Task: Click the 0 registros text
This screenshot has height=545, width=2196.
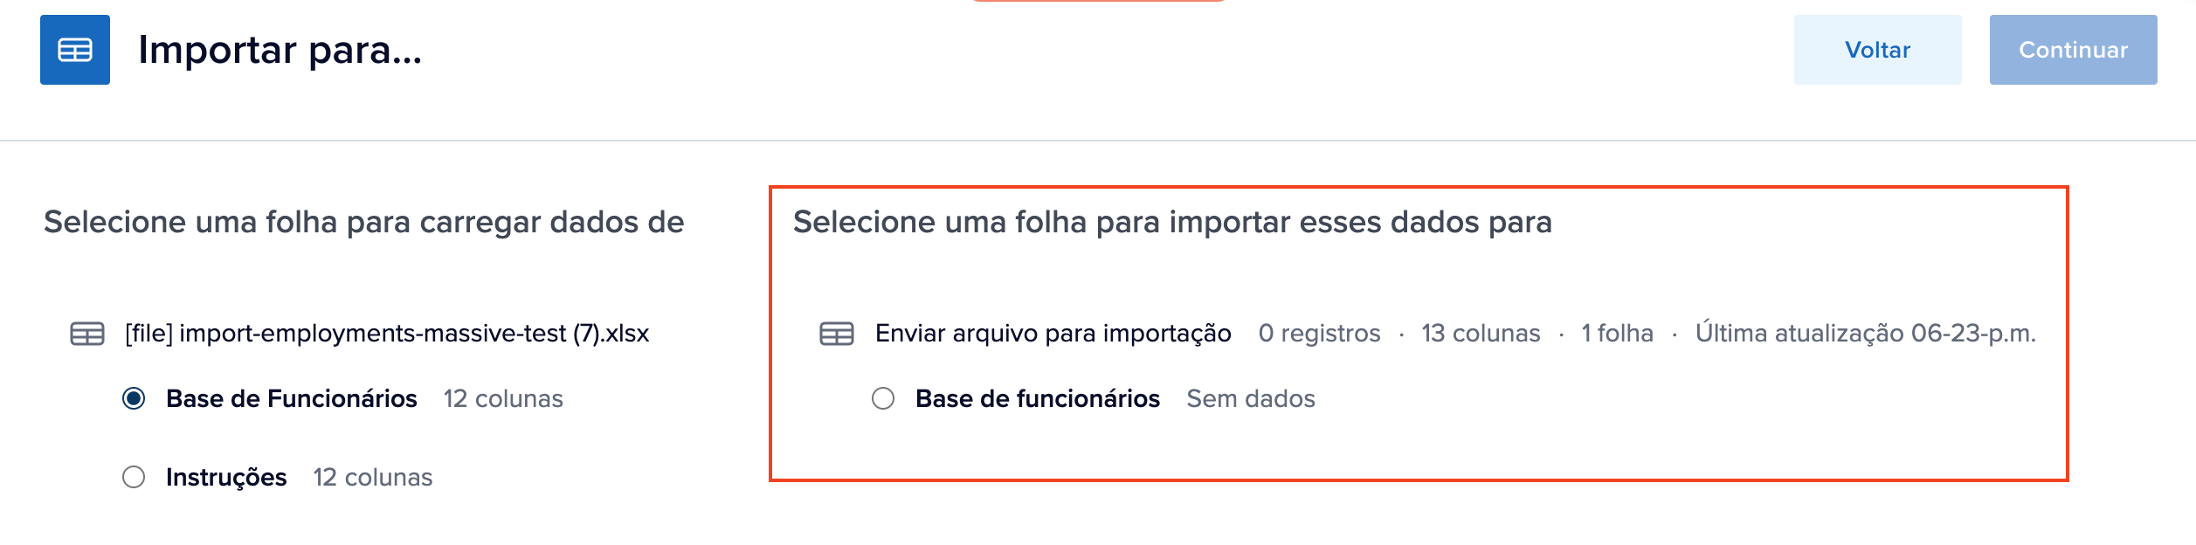Action: [x=1319, y=334]
